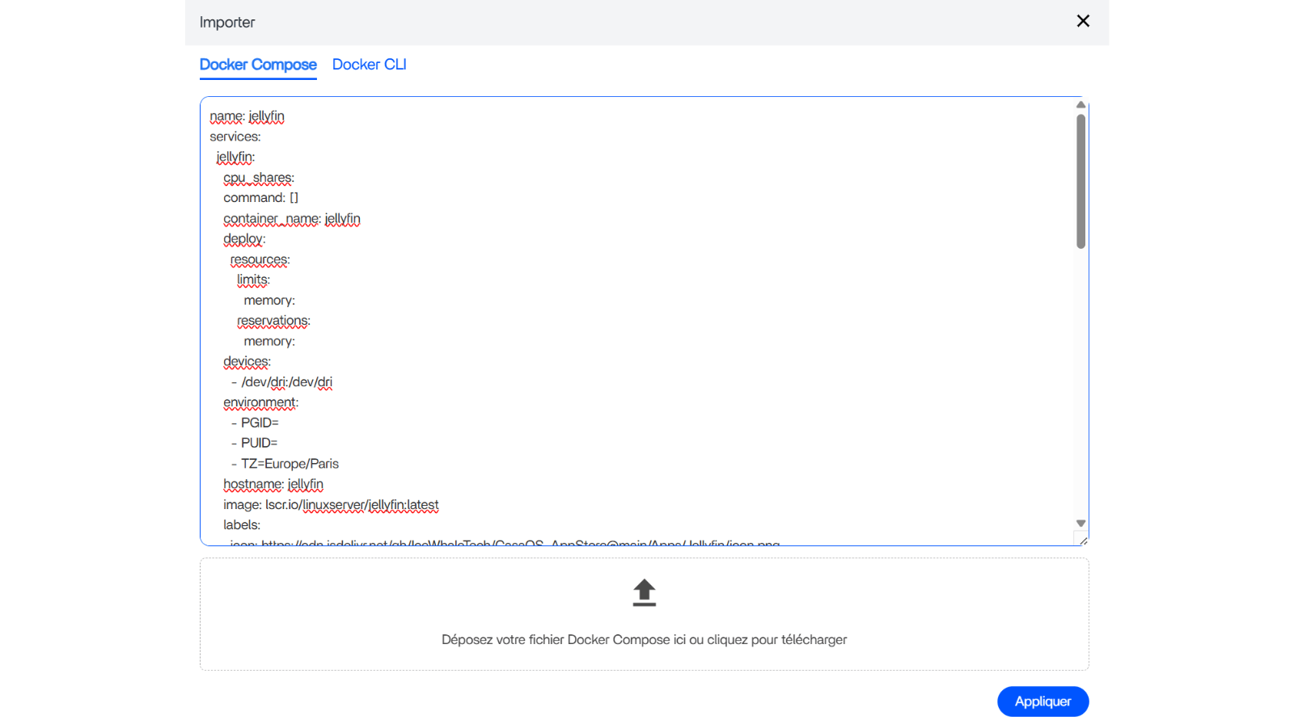Place the cursor after 'PGID=' in the editor
Image resolution: width=1294 pixels, height=724 pixels.
280,423
